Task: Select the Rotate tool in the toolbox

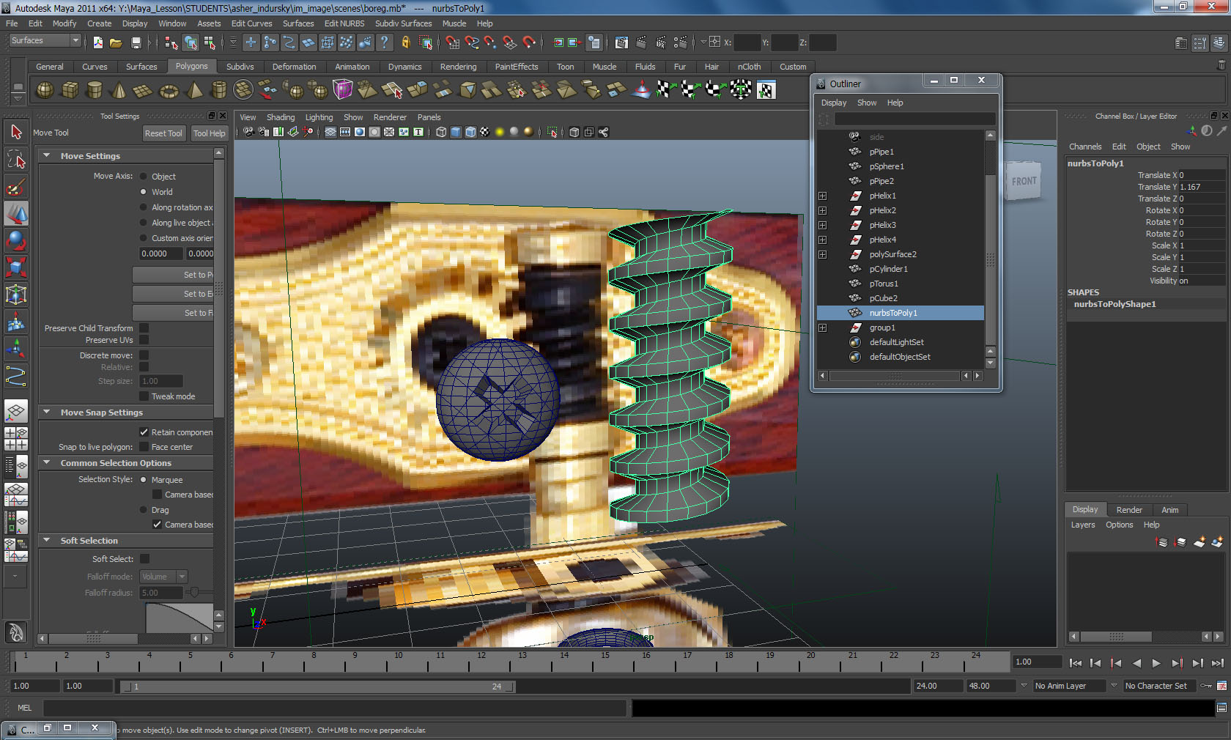Action: (x=16, y=240)
